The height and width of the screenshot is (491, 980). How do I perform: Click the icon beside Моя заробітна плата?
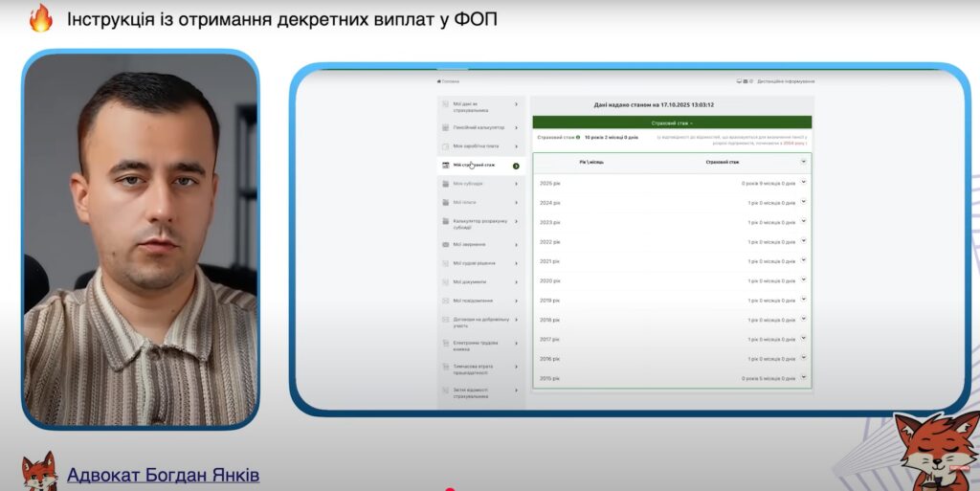[x=446, y=146]
